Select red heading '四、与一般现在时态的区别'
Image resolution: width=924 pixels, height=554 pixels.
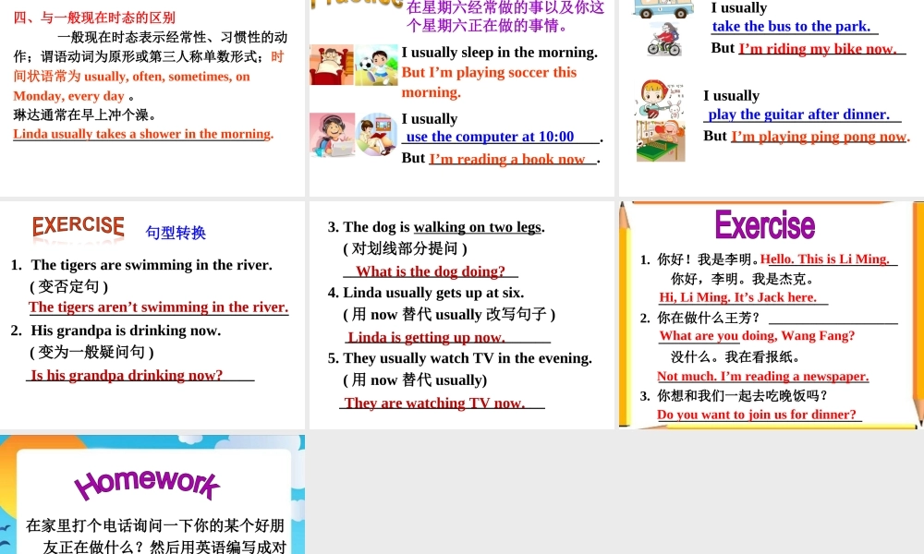click(x=94, y=18)
